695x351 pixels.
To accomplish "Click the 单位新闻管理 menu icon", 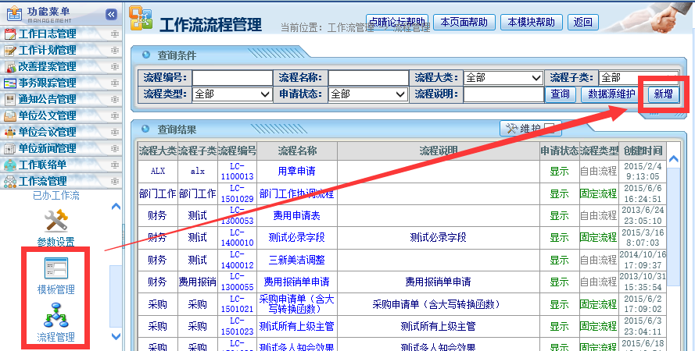I will [x=11, y=148].
